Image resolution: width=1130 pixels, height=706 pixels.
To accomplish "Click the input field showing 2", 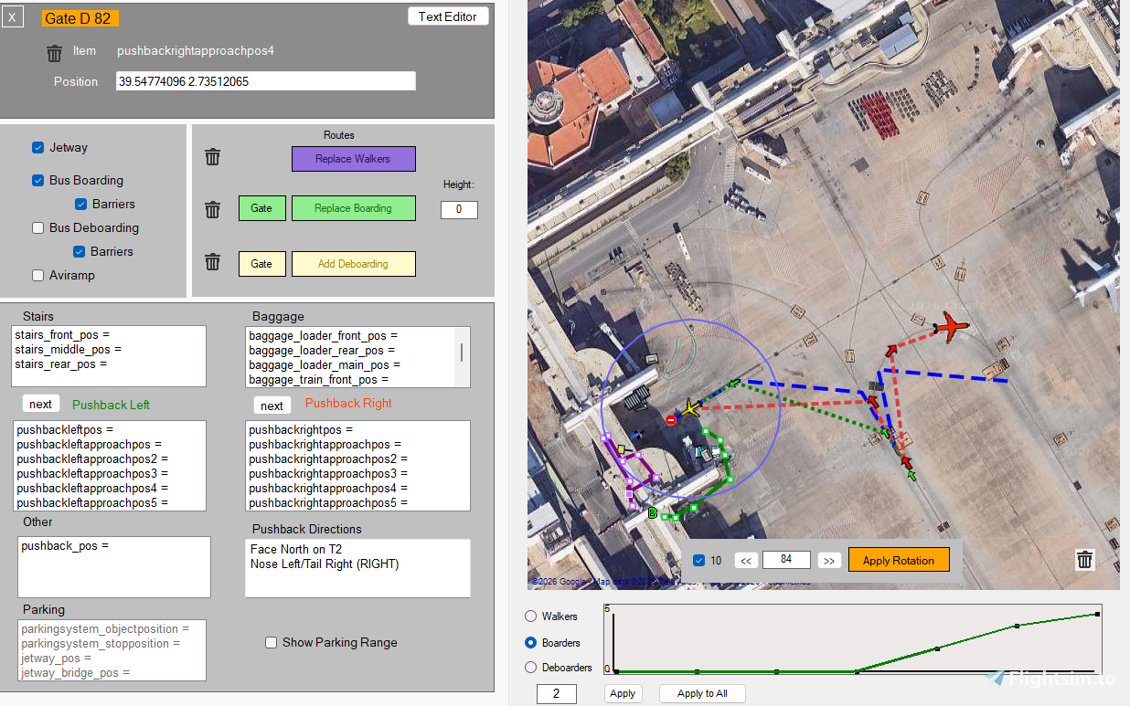I will click(x=557, y=694).
